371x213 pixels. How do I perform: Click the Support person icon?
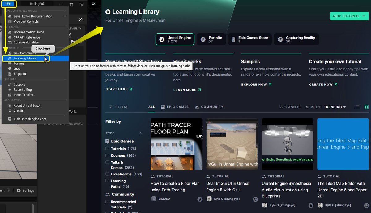[x=10, y=84]
